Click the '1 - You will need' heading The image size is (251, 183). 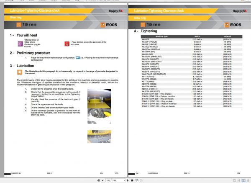coord(23,35)
